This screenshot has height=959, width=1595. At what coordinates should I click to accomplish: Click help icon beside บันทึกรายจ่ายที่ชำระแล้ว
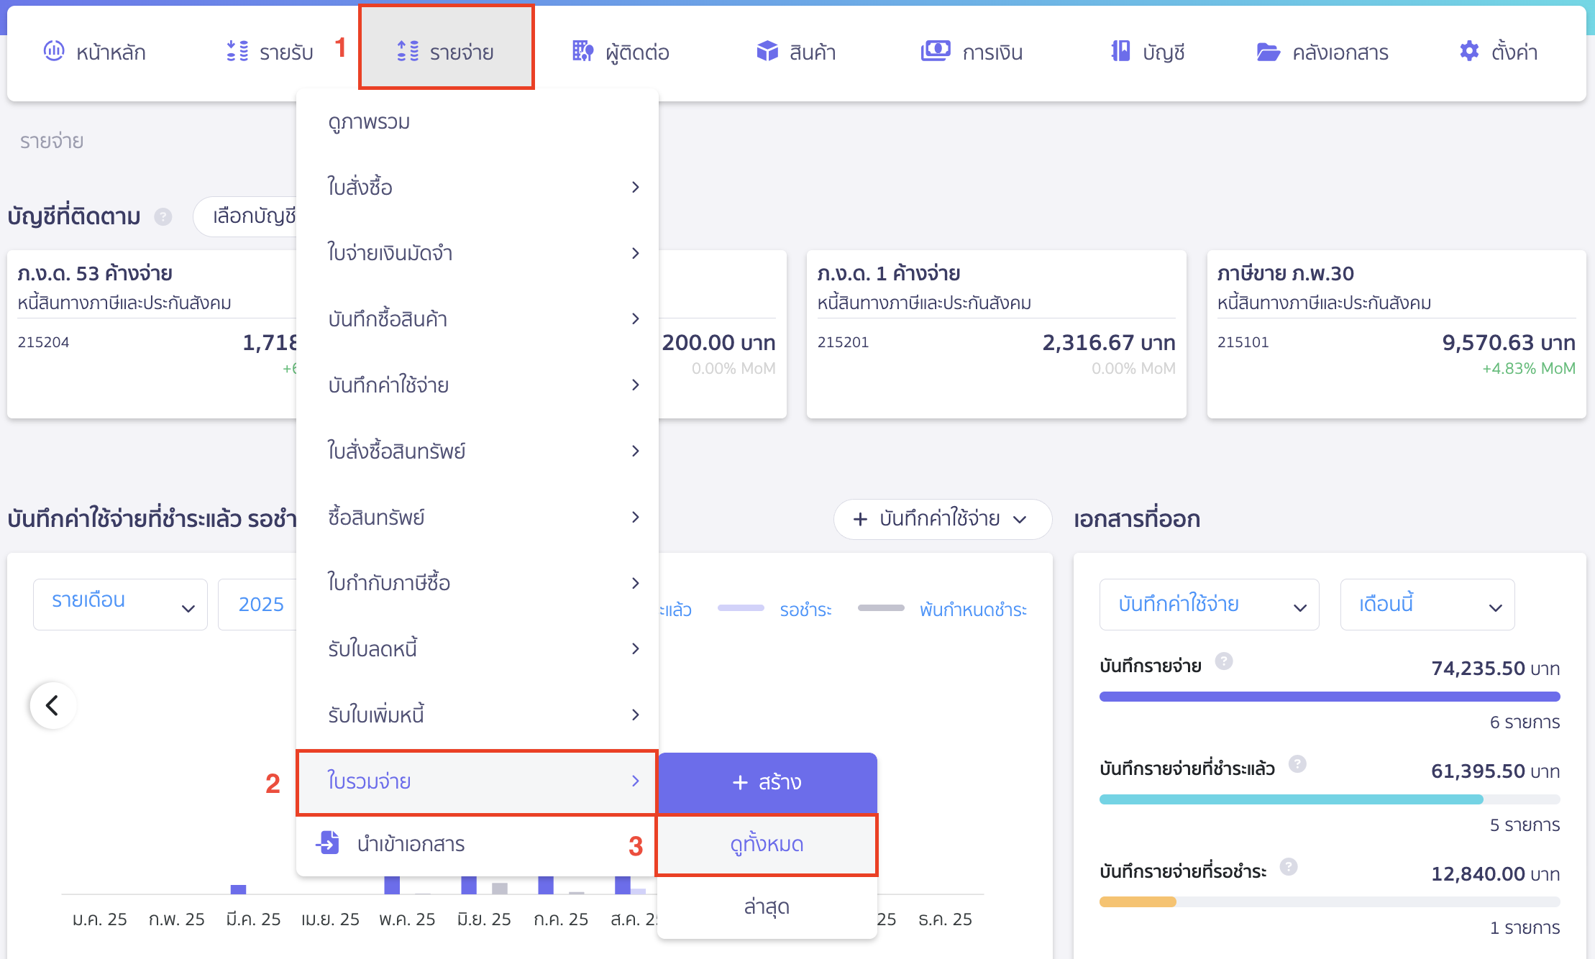coord(1297,763)
